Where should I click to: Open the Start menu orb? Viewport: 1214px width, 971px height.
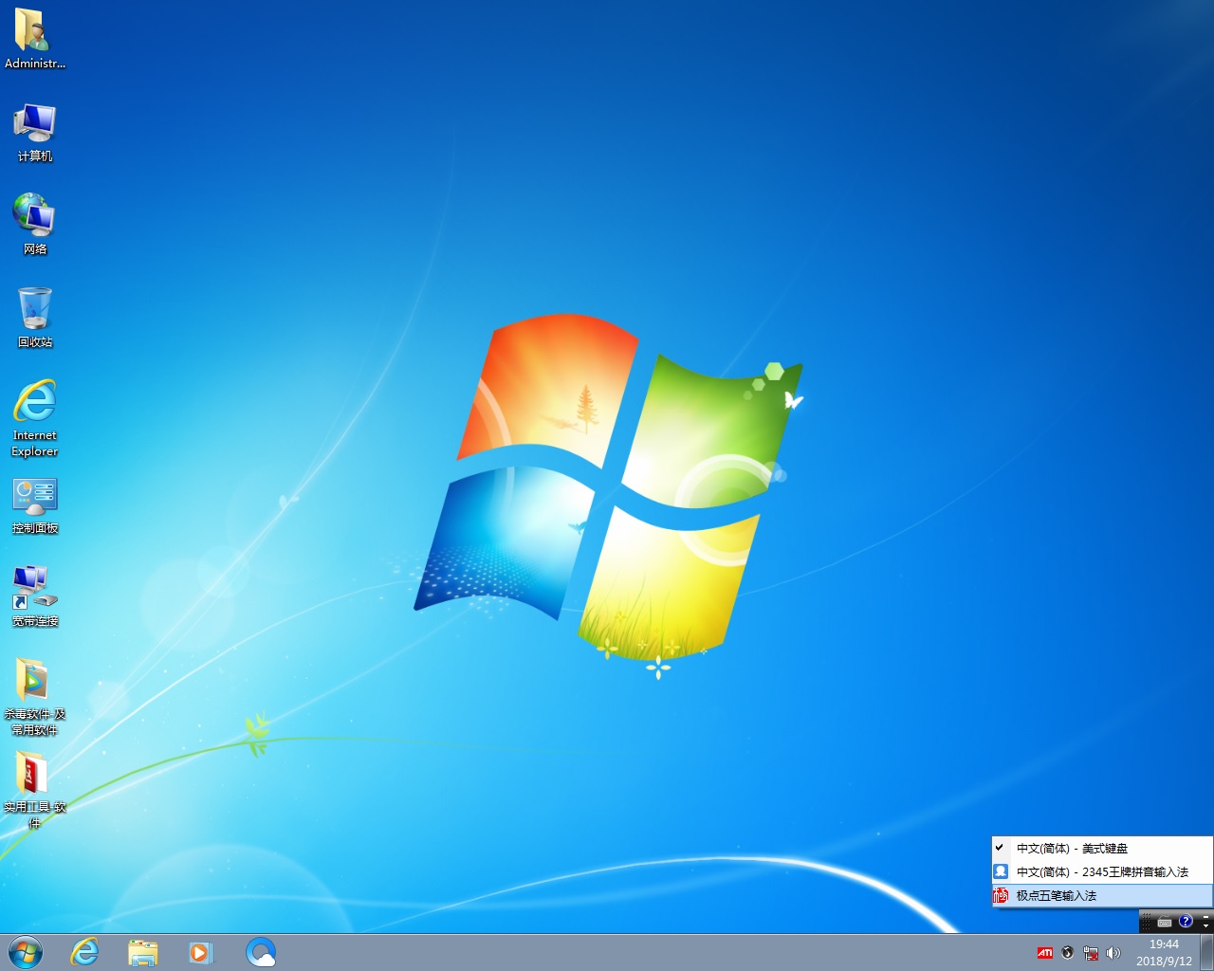26,952
